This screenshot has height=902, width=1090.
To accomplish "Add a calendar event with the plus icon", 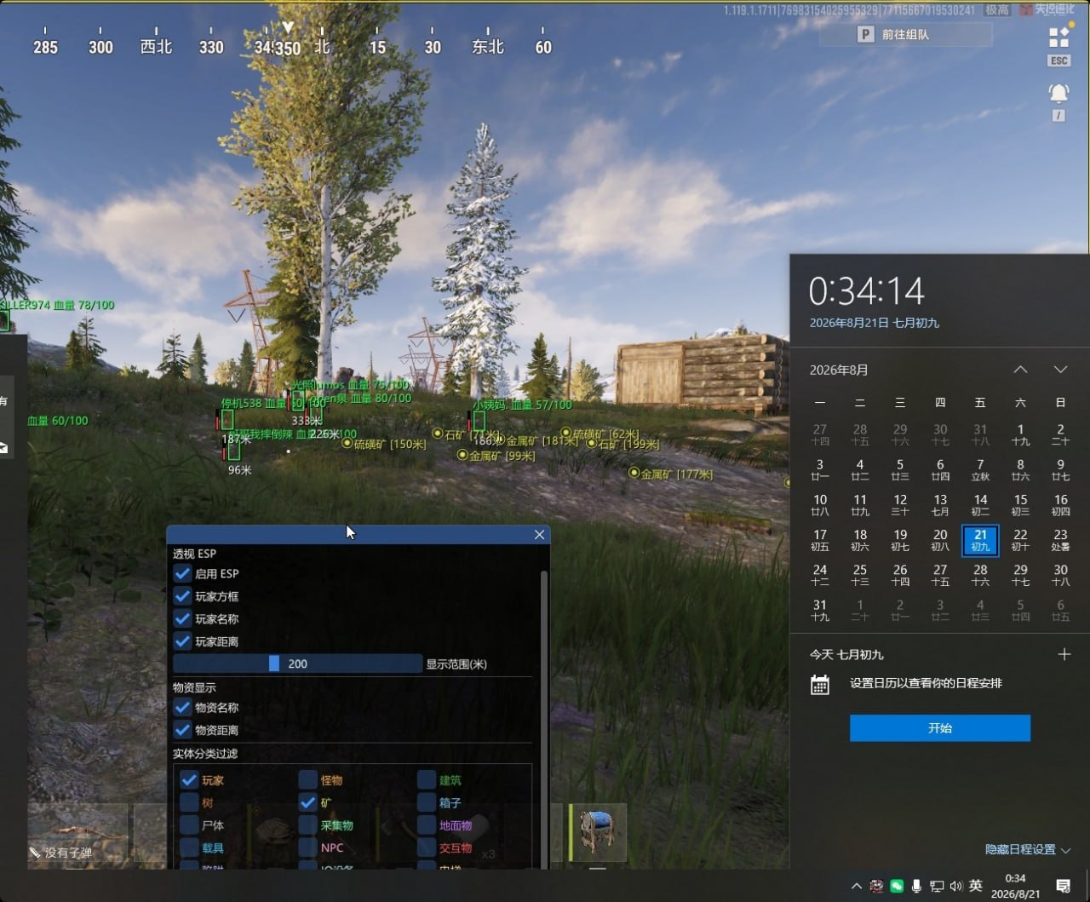I will tap(1064, 654).
